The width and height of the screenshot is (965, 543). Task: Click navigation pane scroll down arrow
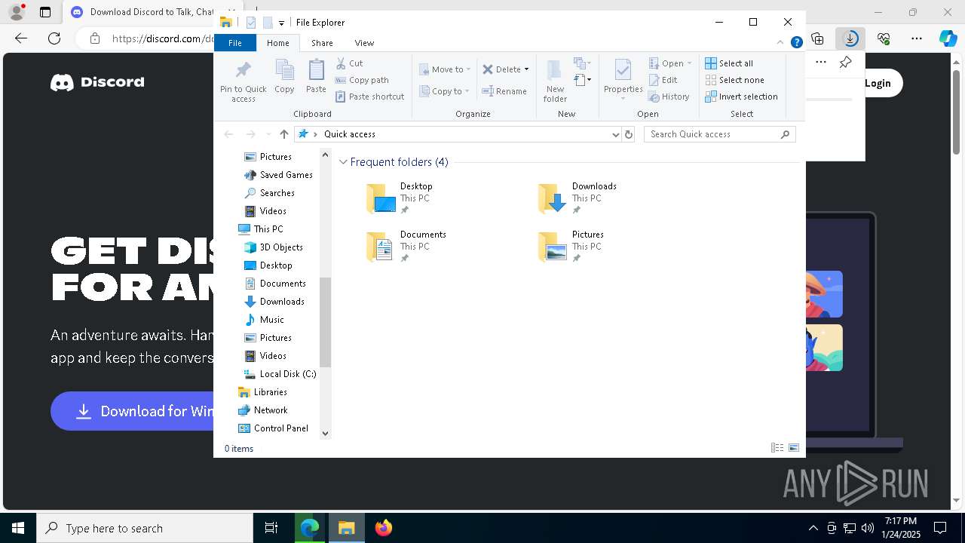(x=325, y=433)
